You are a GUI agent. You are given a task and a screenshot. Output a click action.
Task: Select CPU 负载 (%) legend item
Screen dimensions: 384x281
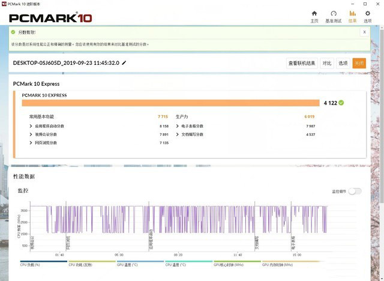pyautogui.click(x=43, y=264)
